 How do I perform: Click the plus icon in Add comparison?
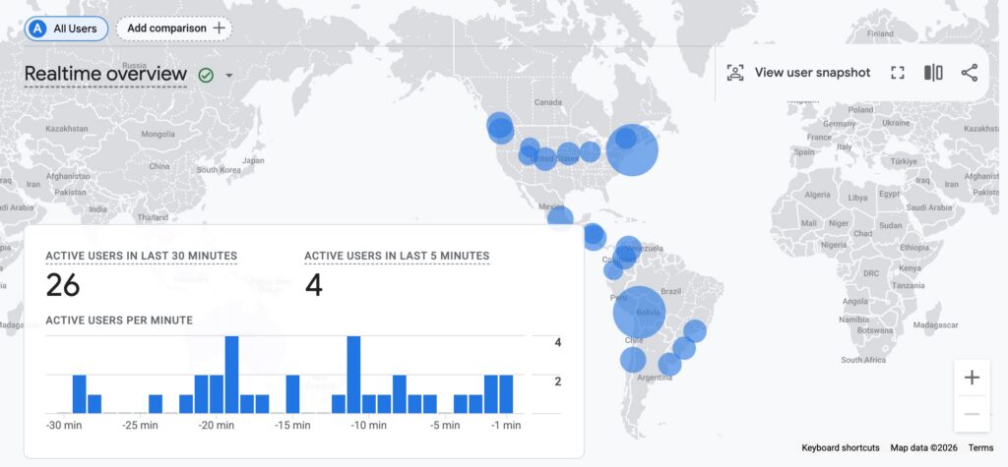pyautogui.click(x=219, y=29)
